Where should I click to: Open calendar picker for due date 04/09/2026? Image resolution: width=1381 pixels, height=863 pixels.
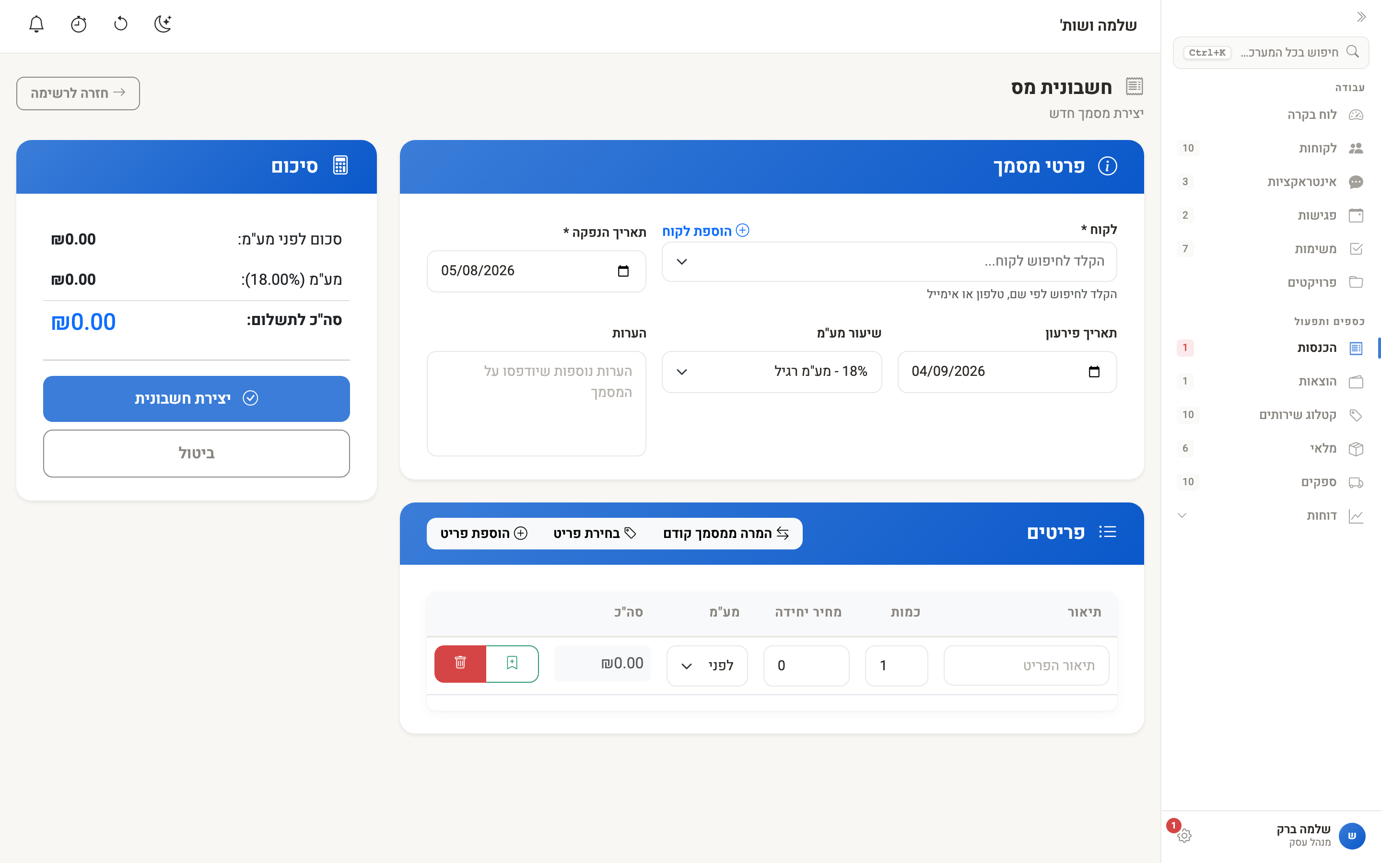[1093, 372]
